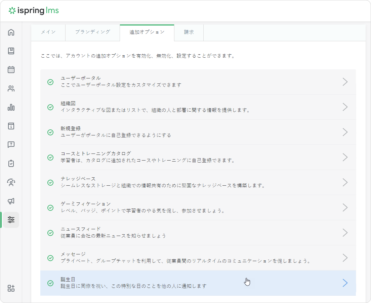Viewport: 371px width, 303px height.
Task: Toggle the green check for 誕生日
Action: [x=50, y=283]
